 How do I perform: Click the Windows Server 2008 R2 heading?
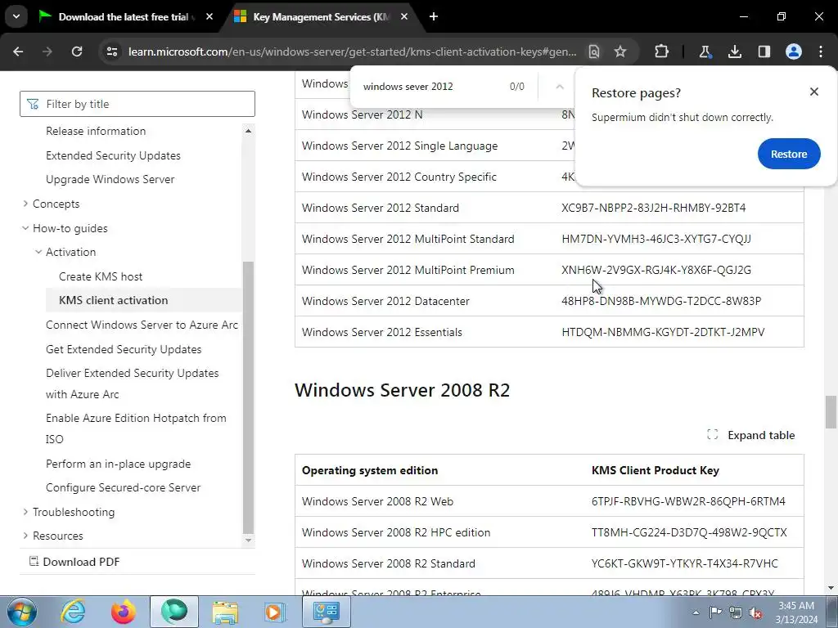click(x=402, y=390)
